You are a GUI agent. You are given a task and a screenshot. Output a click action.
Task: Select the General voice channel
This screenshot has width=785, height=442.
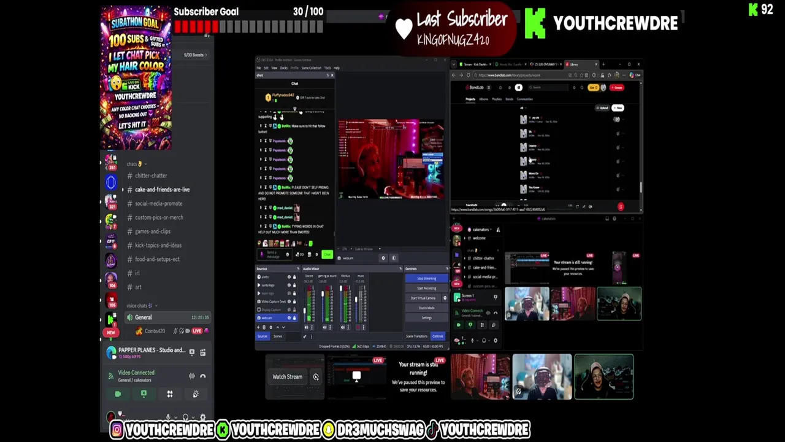167,317
